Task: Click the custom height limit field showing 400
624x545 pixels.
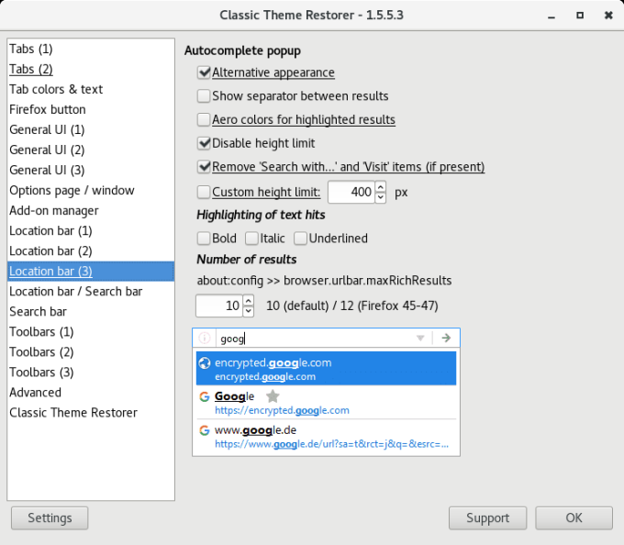Action: pyautogui.click(x=351, y=192)
